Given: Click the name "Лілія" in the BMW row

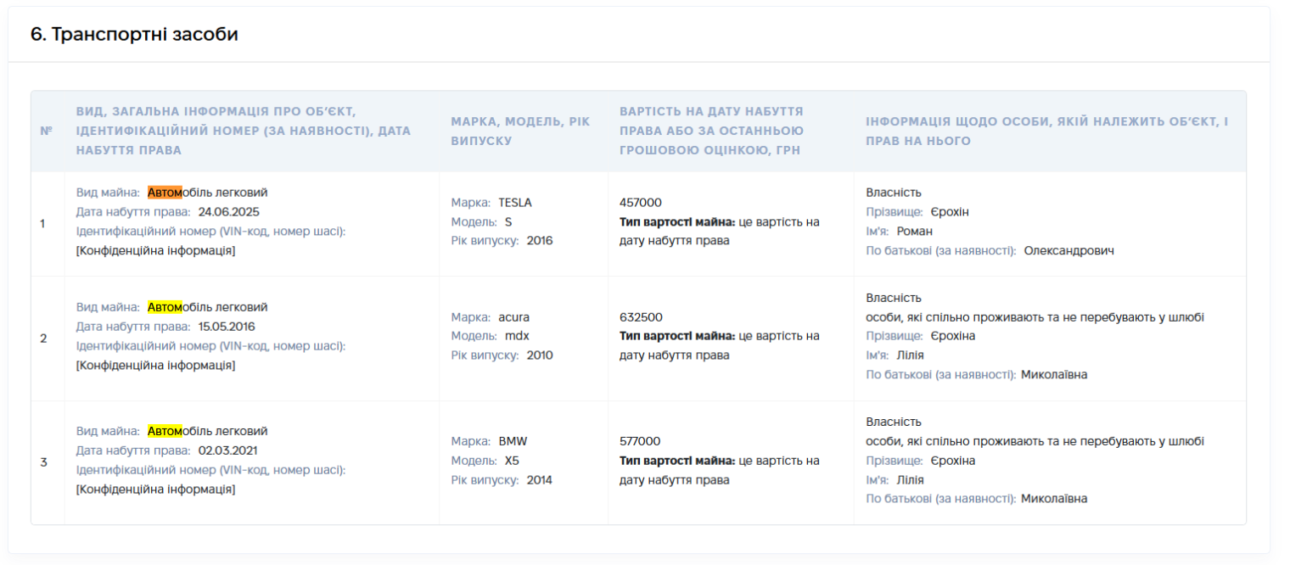Looking at the screenshot, I should [x=911, y=480].
